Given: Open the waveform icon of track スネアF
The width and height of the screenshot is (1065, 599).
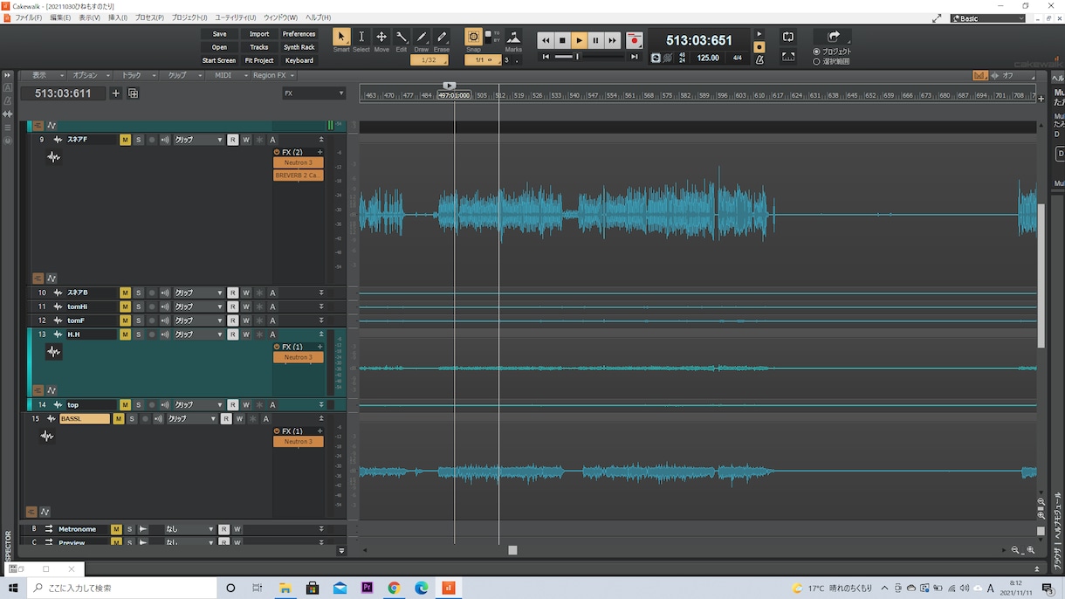Looking at the screenshot, I should [54, 157].
